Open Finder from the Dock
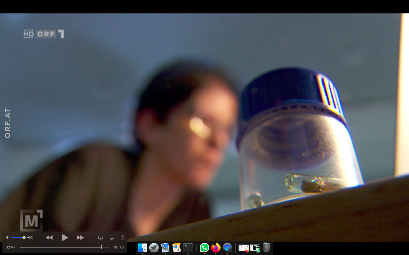The width and height of the screenshot is (409, 255). (143, 248)
